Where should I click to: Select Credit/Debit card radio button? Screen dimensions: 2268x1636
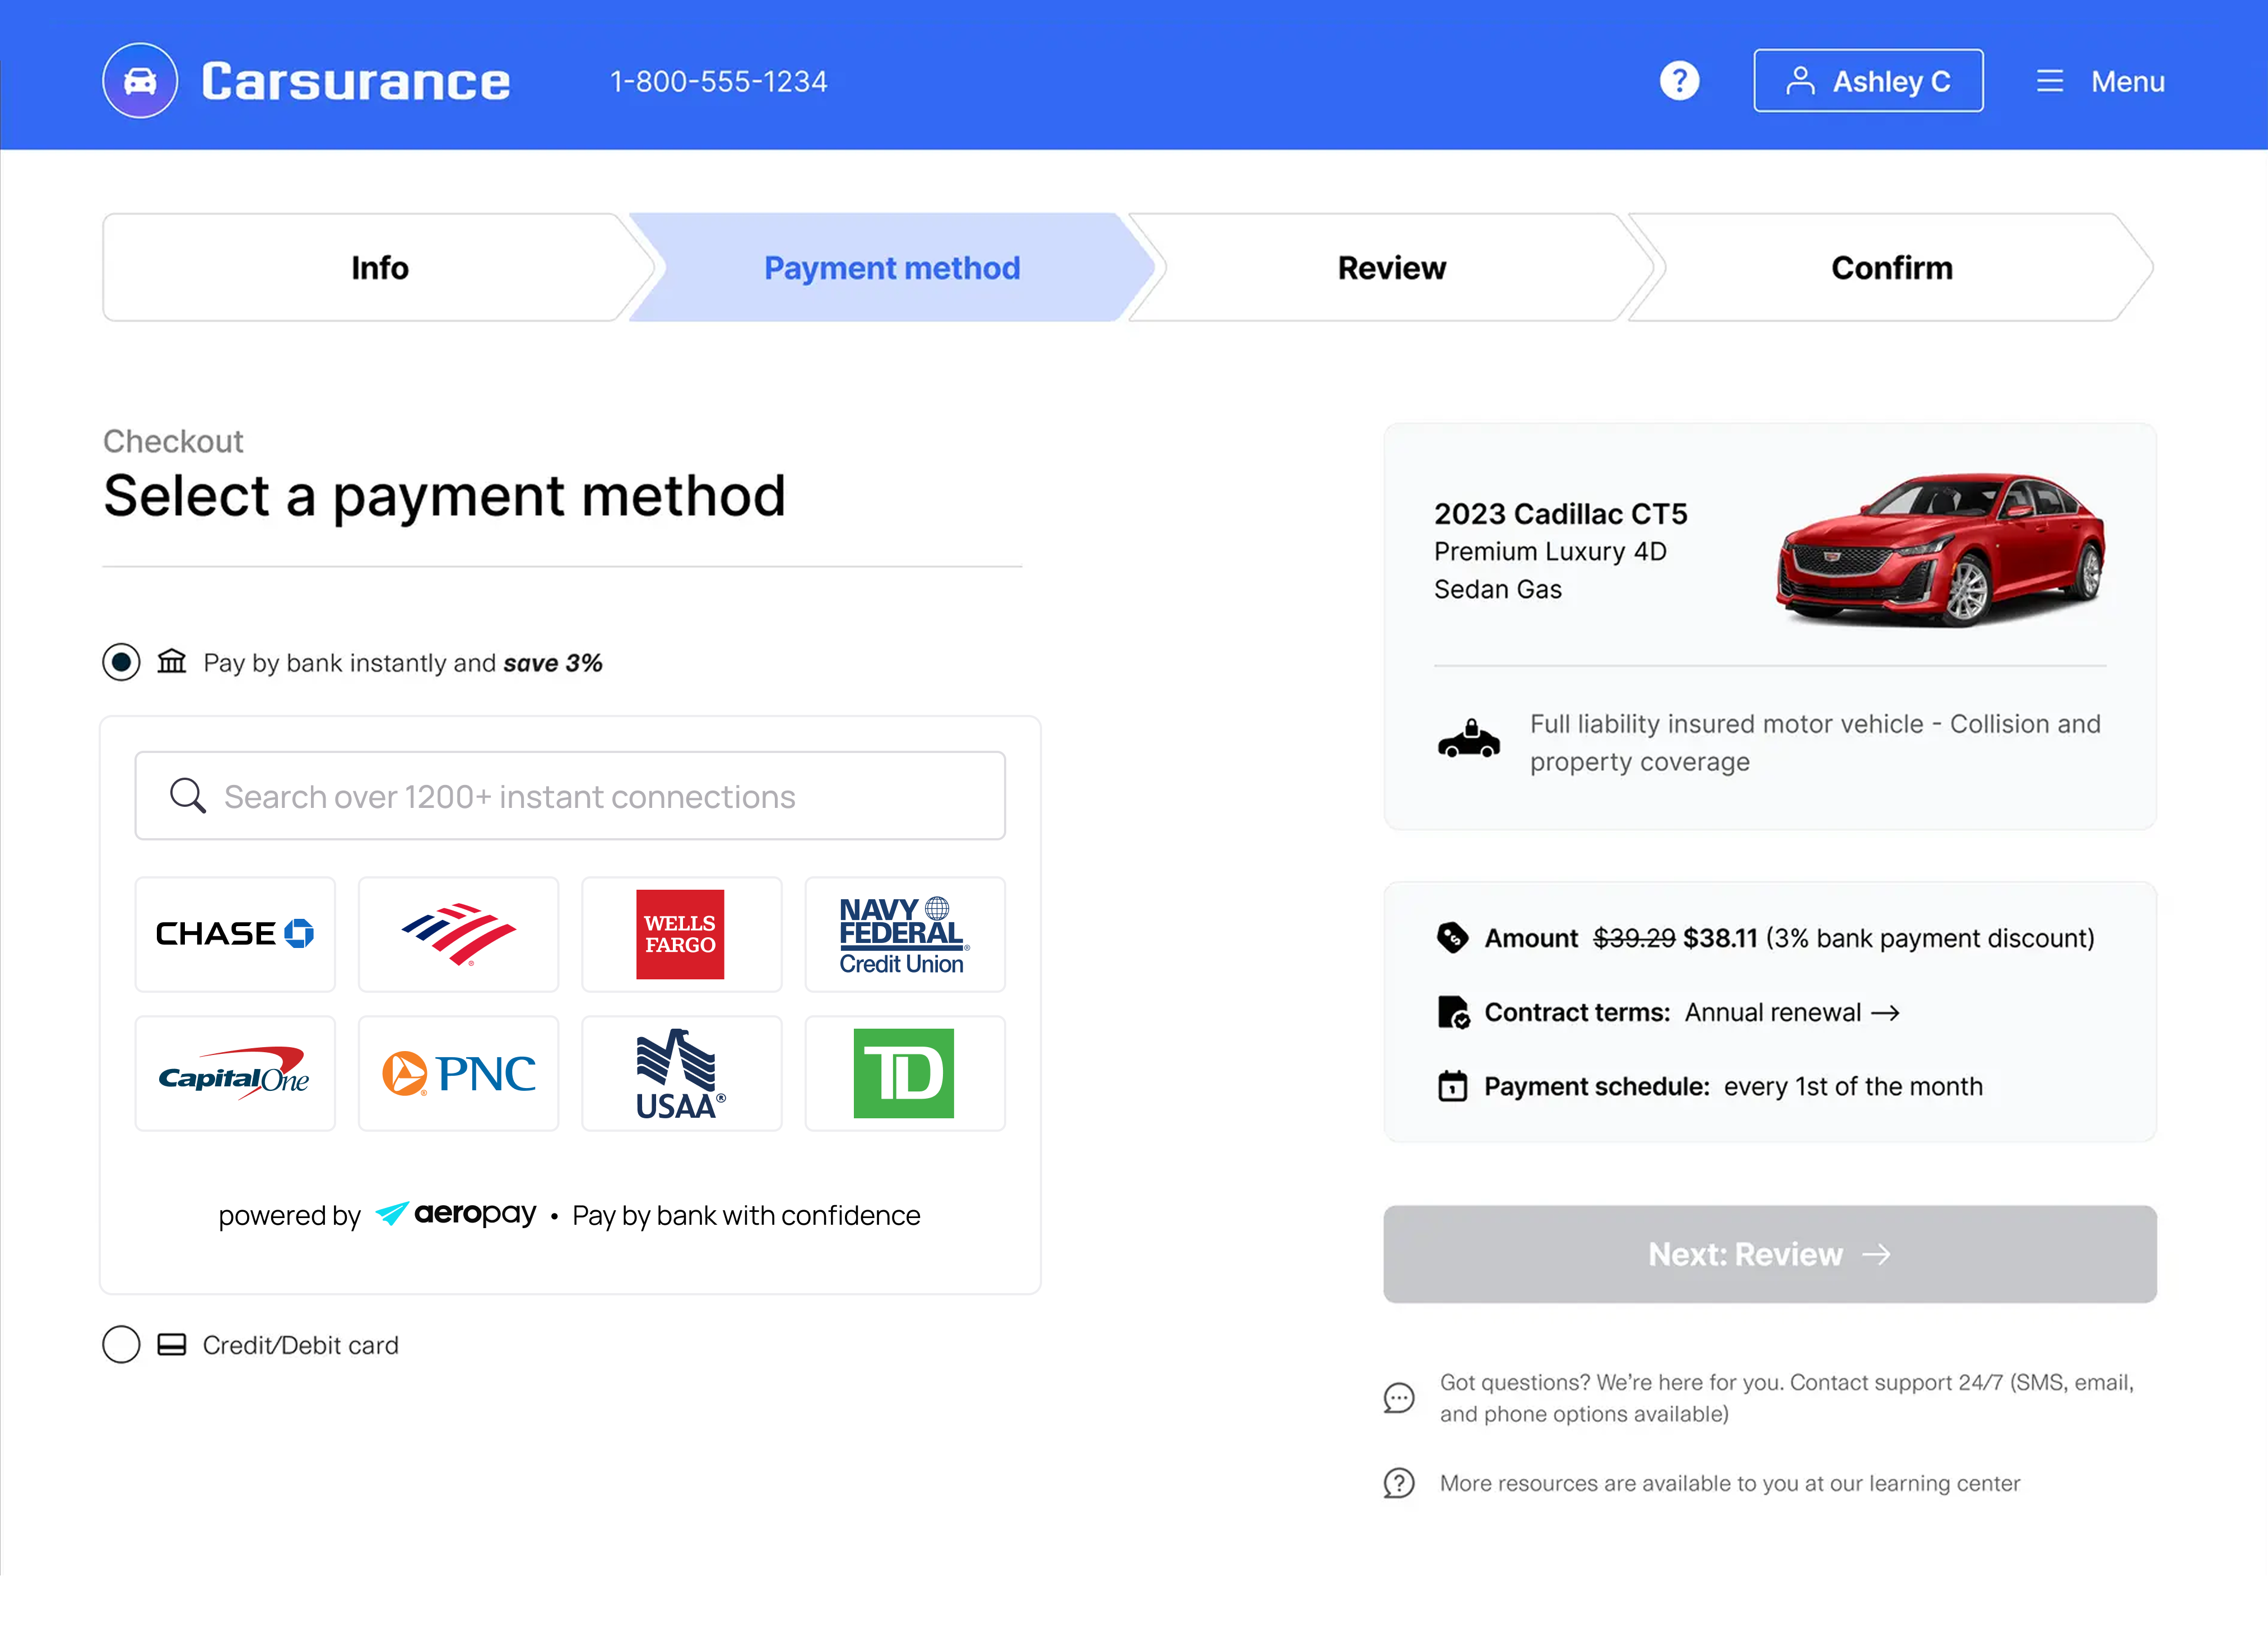(121, 1344)
